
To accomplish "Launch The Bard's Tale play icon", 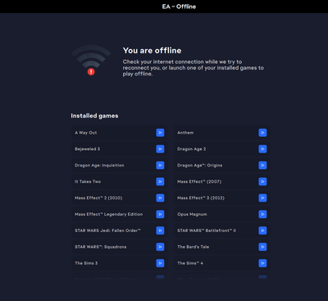I will 262,247.
